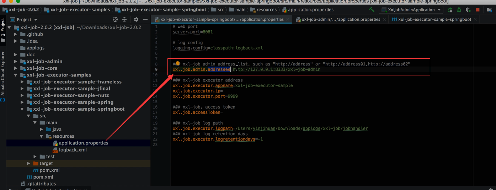The width and height of the screenshot is (496, 190).
Task: Click line number 9 in gutter
Action: (x=156, y=69)
